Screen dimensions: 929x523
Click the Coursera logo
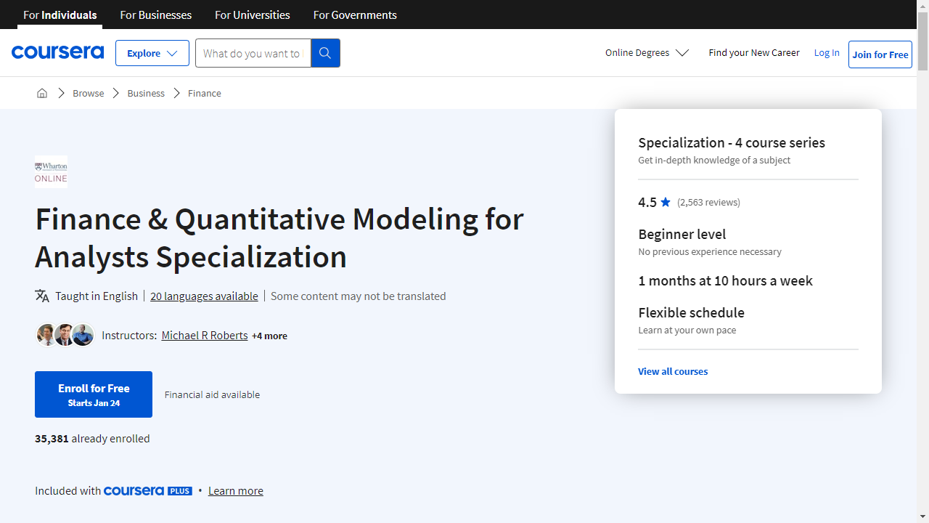pos(57,52)
